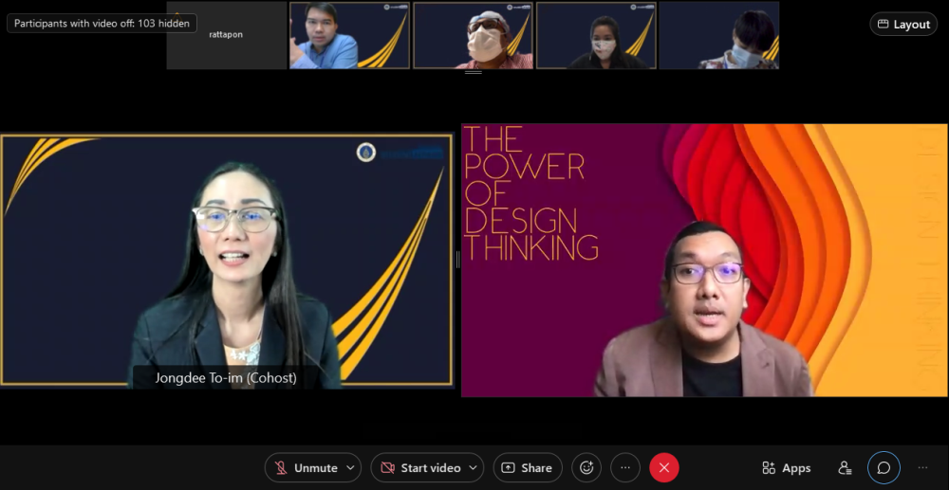This screenshot has width=949, height=490.
Task: Start video with the camera button
Action: (420, 467)
